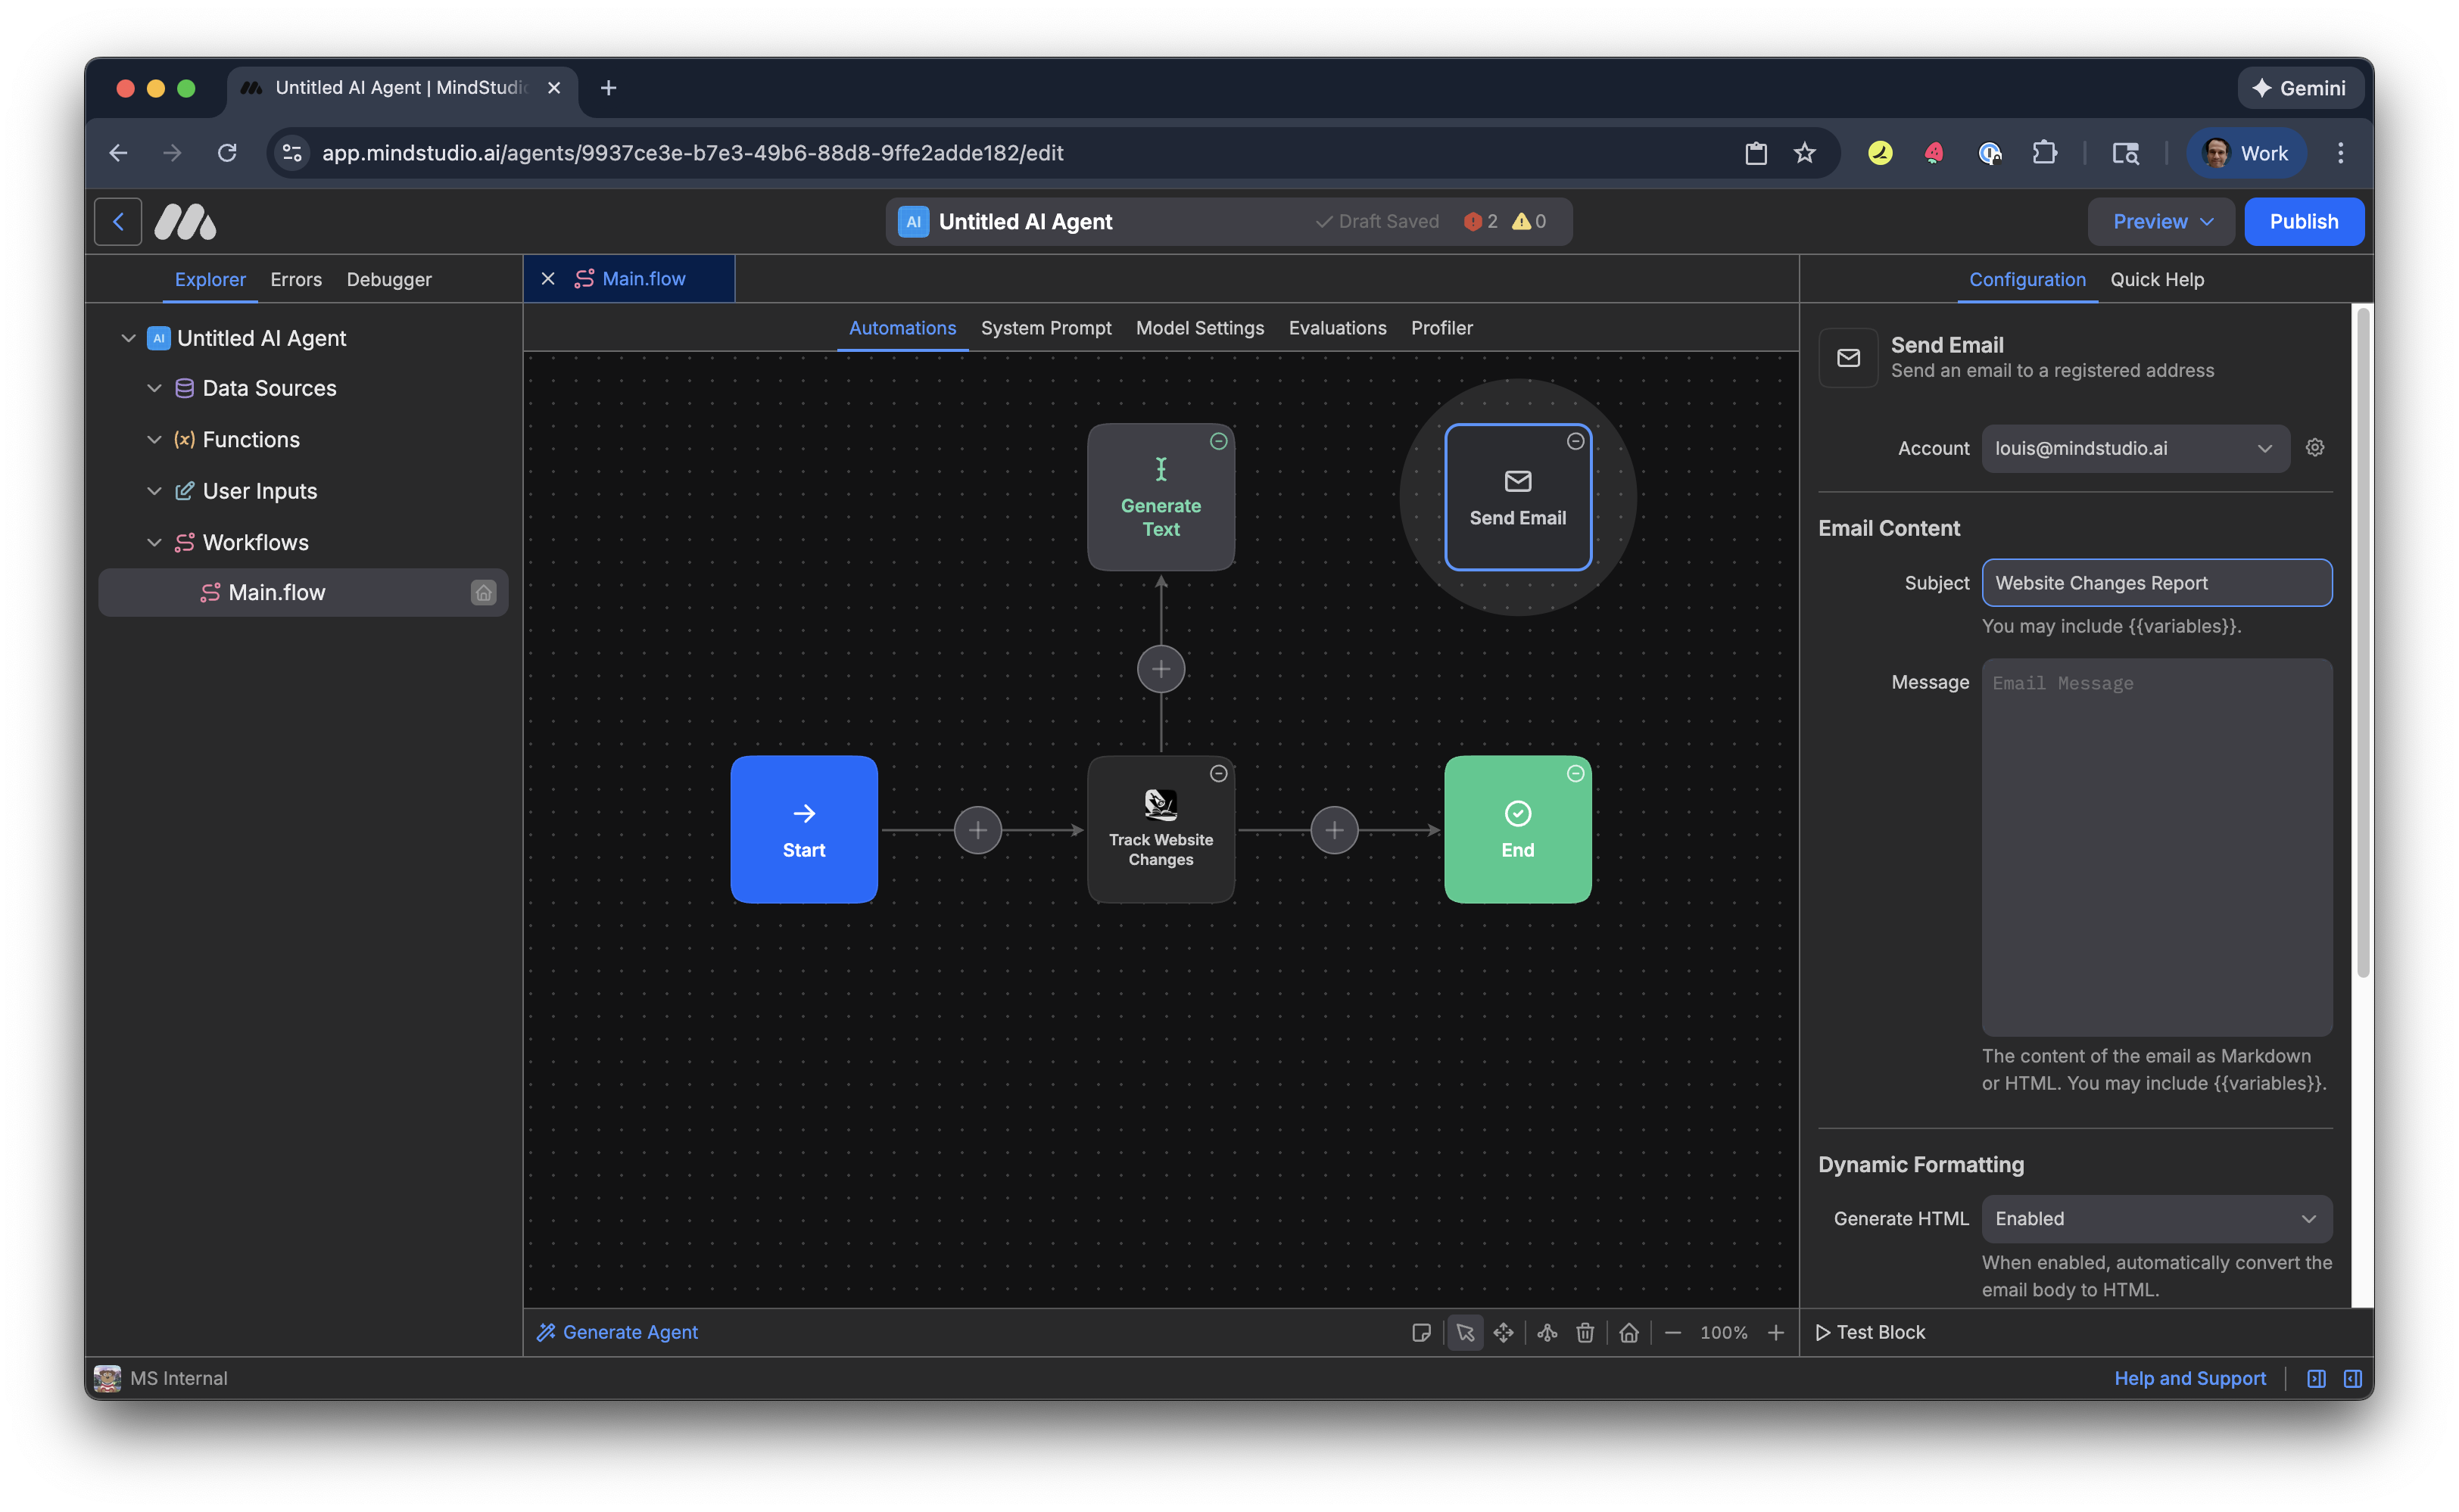
Task: Open the Account dropdown showing louis@mindstudio.ai
Action: point(2134,448)
